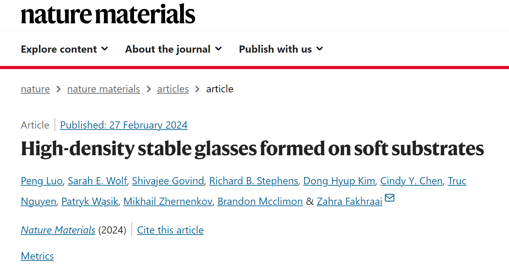Click author Brandon Mcclimon

260,201
